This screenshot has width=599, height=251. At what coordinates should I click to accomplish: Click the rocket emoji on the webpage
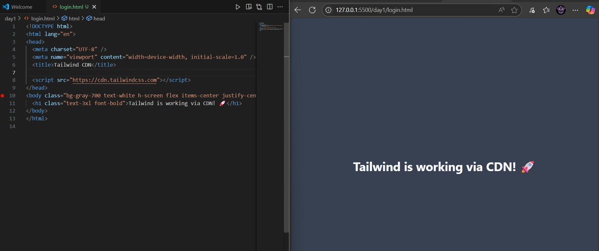coord(528,167)
